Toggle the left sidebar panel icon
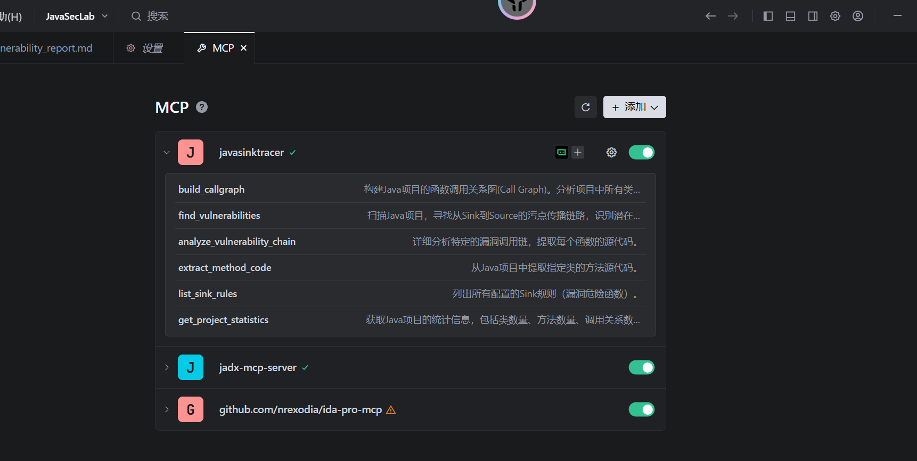This screenshot has height=461, width=917. (x=768, y=16)
